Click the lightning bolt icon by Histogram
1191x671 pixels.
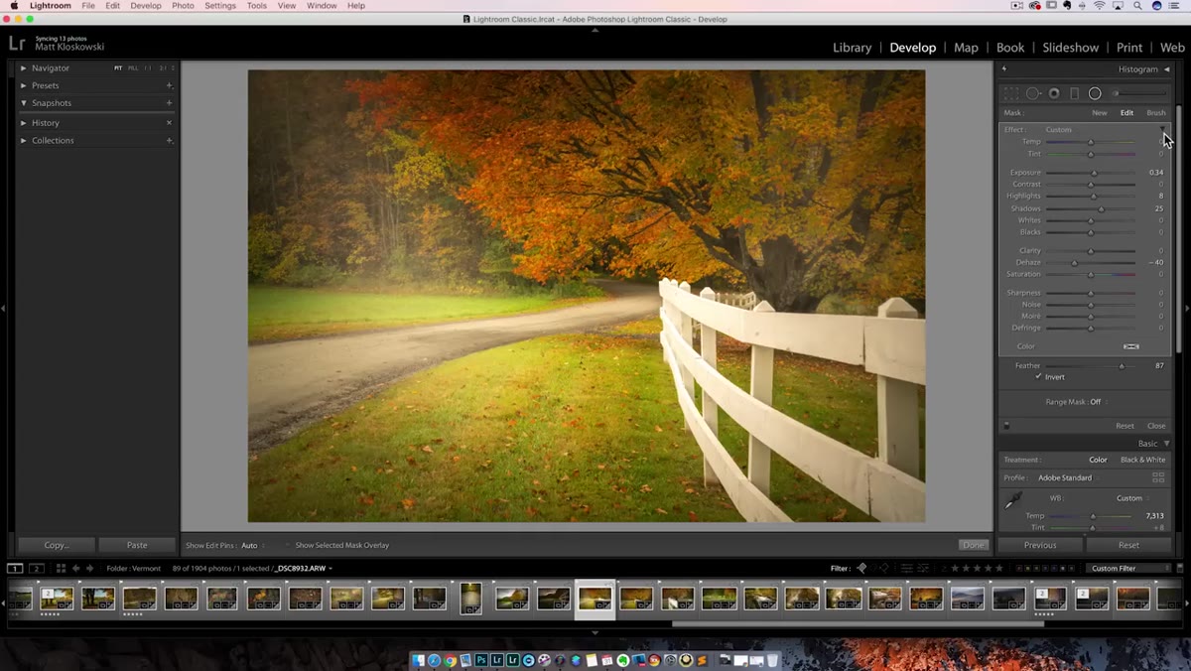[1004, 69]
